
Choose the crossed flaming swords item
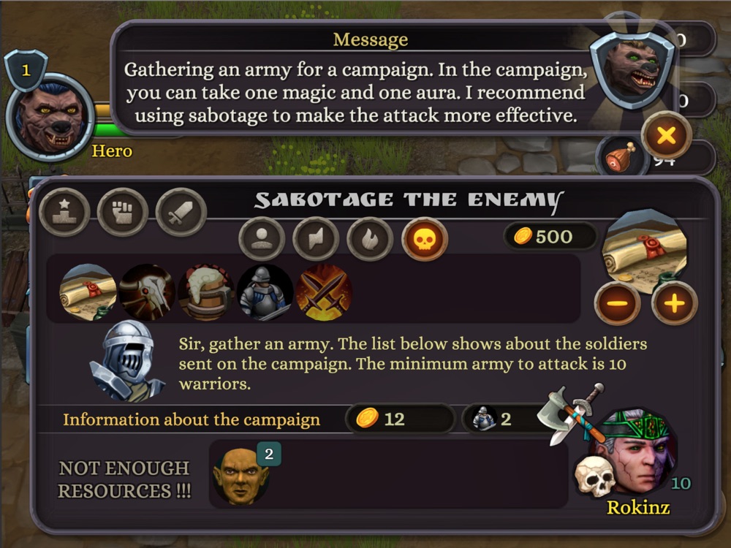point(324,292)
